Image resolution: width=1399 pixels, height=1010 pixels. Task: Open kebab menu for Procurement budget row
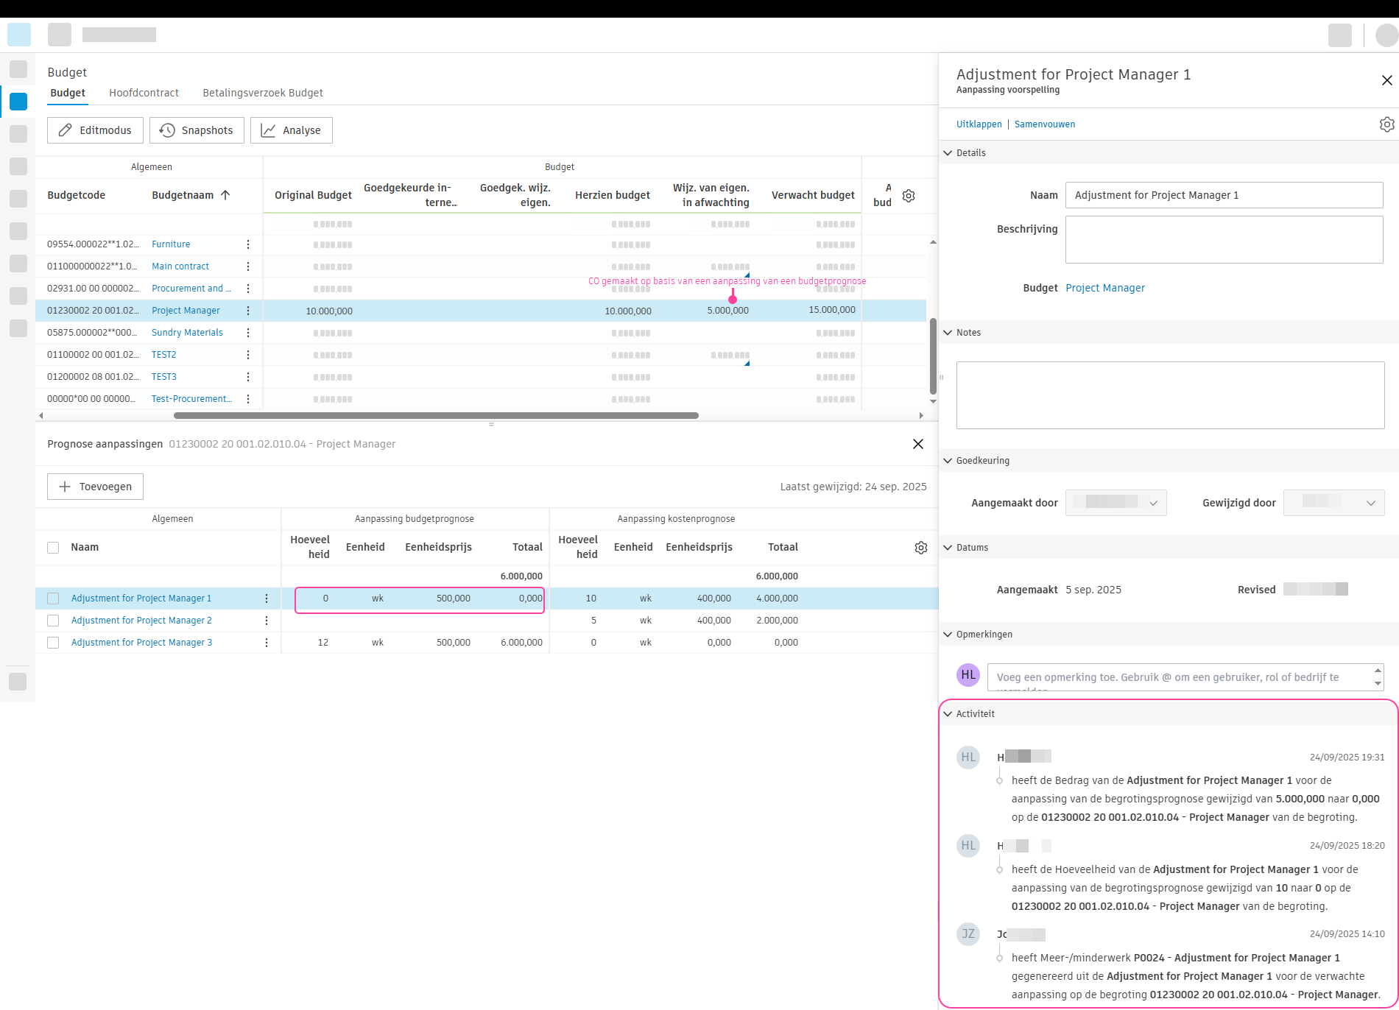[248, 289]
